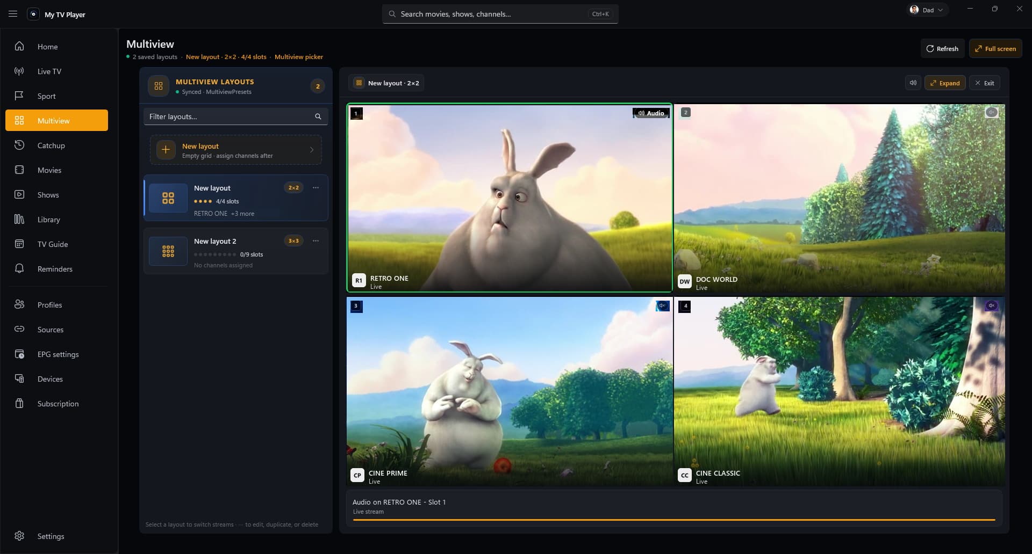Expand the New layout card chevron

click(x=312, y=150)
